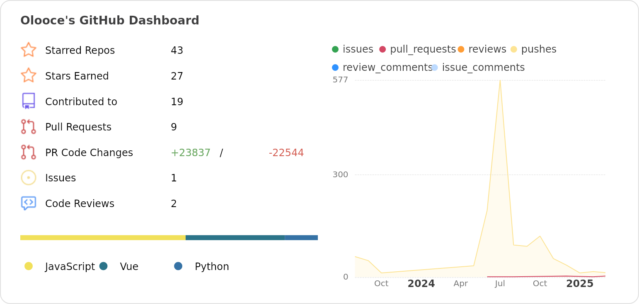Click the Contributed to label
The width and height of the screenshot is (639, 304).
(x=81, y=102)
